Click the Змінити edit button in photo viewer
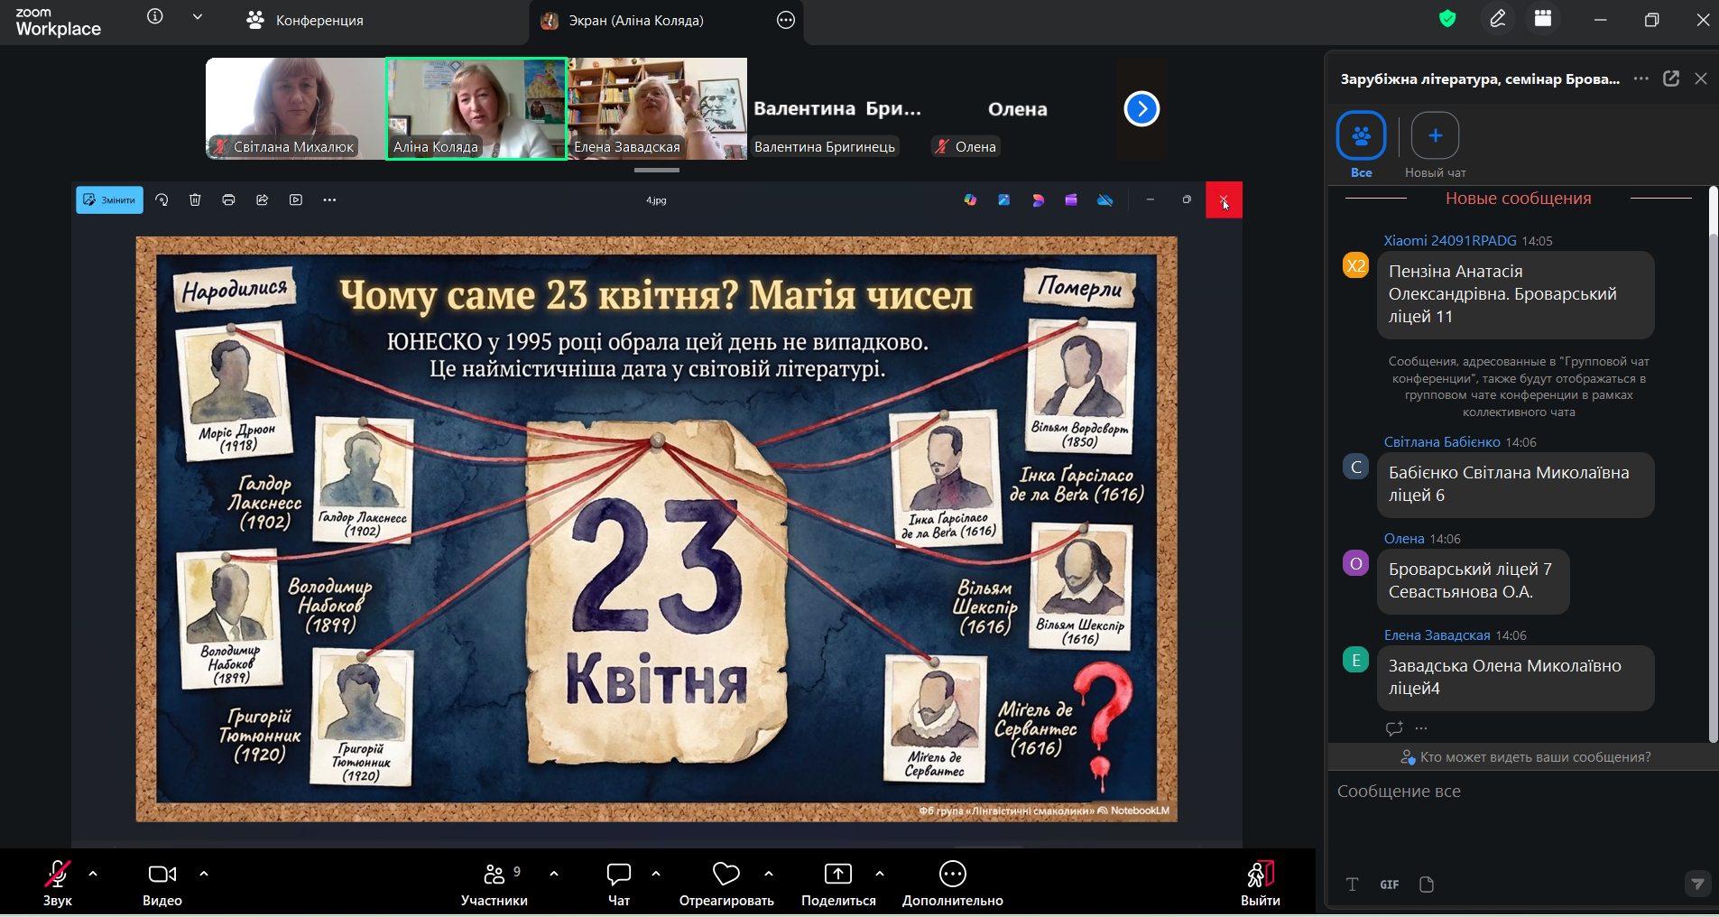Viewport: 1719px width, 917px height. [109, 200]
